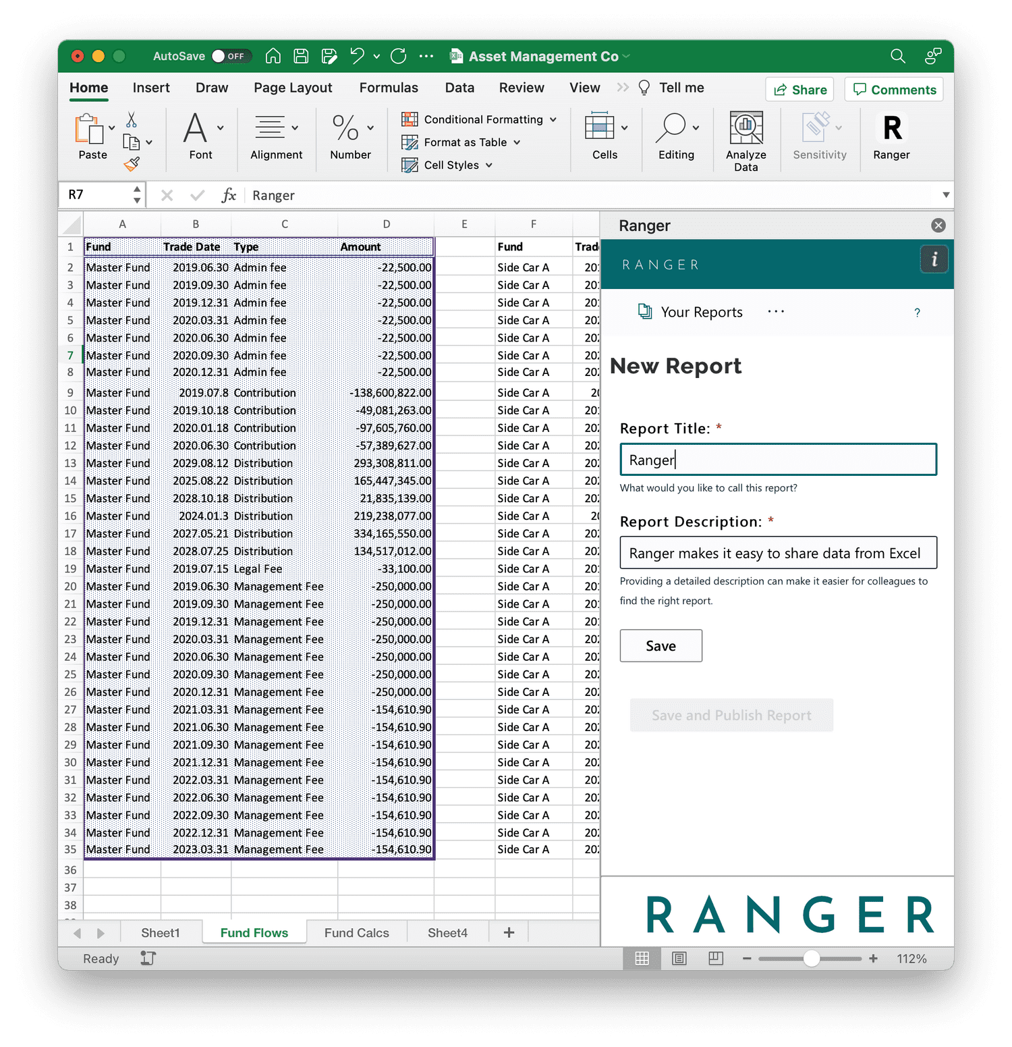
Task: Open Conditional Formatting
Action: 479,119
